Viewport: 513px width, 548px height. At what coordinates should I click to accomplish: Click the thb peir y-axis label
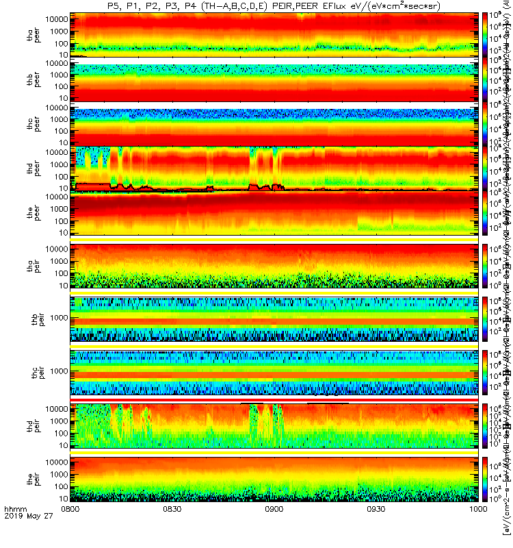click(x=38, y=319)
